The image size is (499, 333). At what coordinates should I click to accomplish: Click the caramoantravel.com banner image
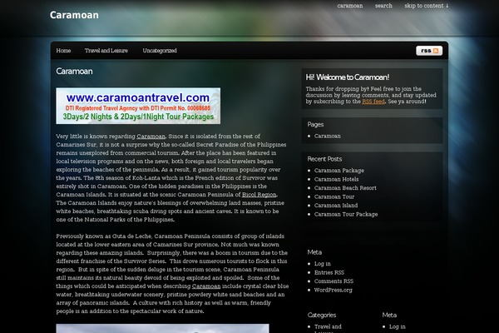(138, 106)
